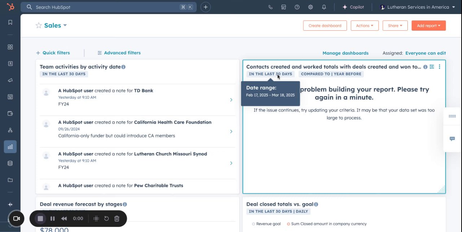Favorite the Sales dashboard with the star
This screenshot has height=232, width=462.
point(39,25)
